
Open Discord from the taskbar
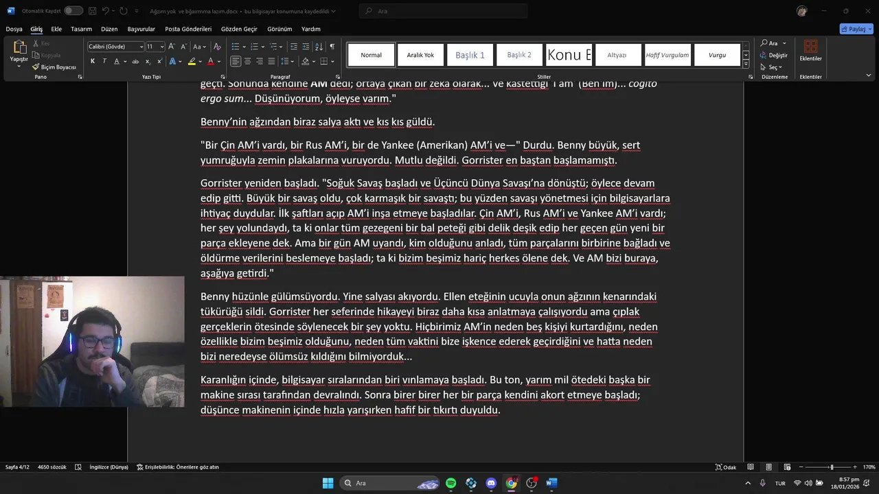[x=491, y=483]
